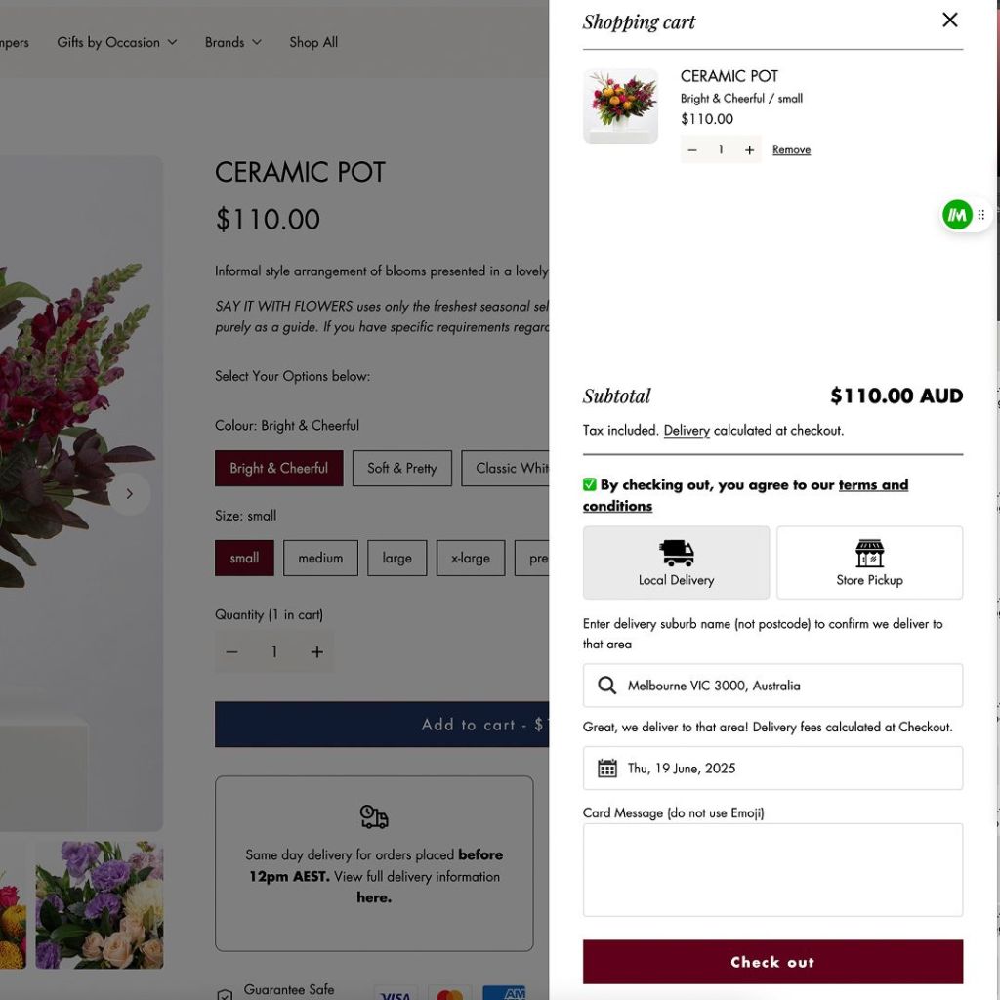Select the Soft & Pretty colour option
Viewport: 1000px width, 1000px height.
coord(401,468)
